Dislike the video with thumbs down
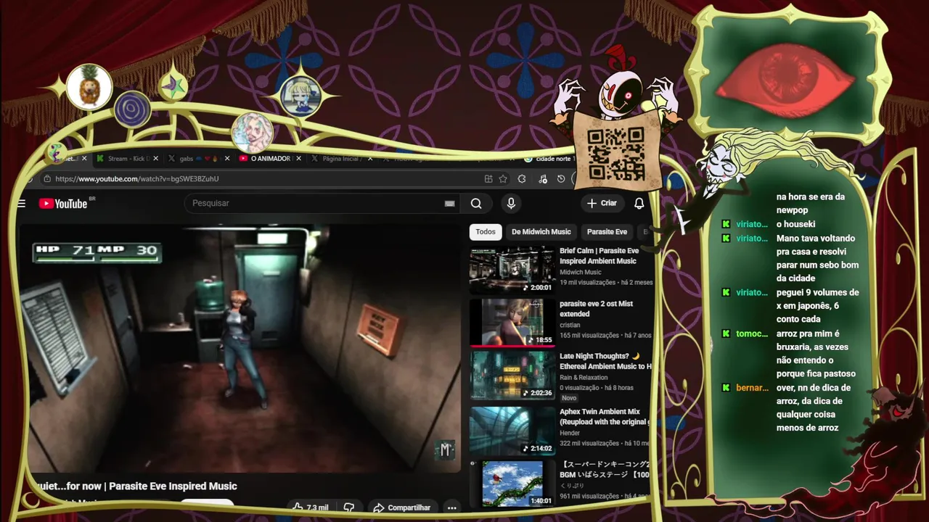 (x=349, y=507)
